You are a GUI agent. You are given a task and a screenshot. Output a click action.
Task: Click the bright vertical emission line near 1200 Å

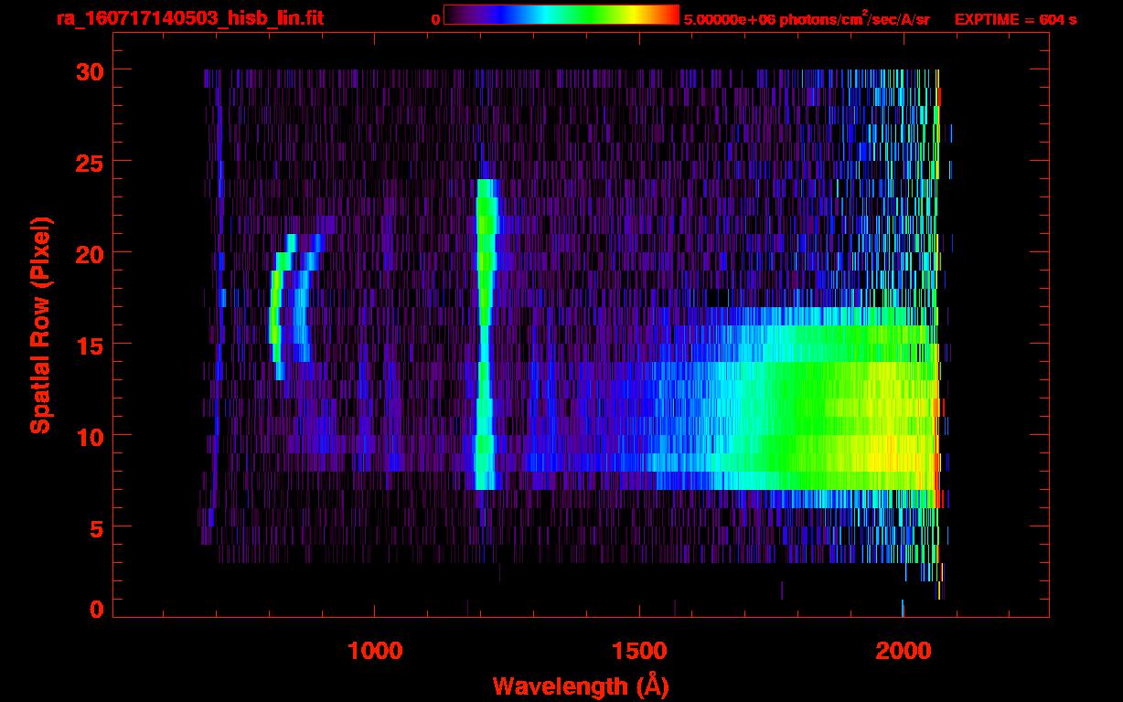484,366
